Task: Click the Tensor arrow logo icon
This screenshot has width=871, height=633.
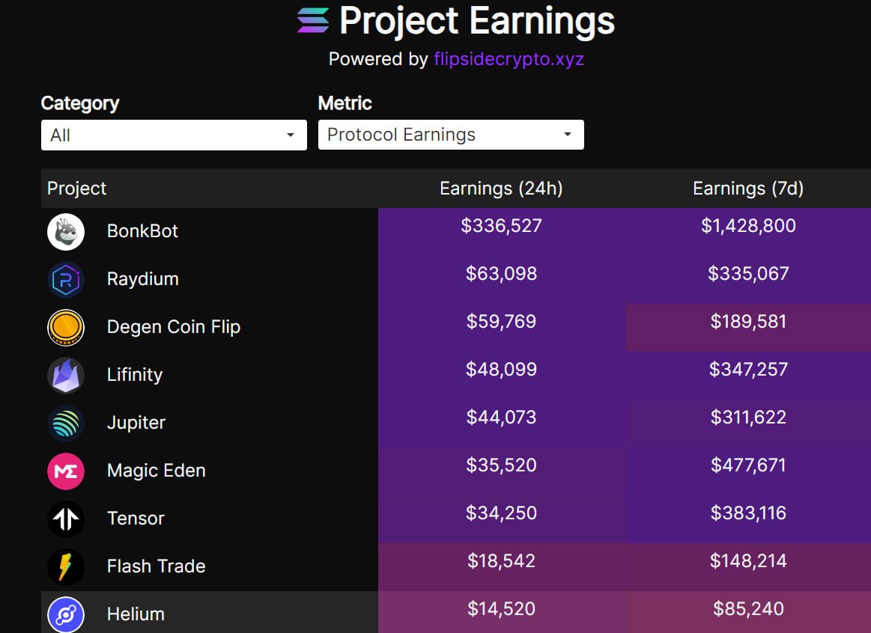Action: point(66,519)
